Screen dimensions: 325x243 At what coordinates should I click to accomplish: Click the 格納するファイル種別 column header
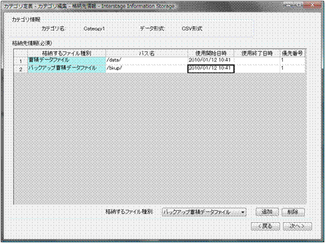[x=67, y=53]
